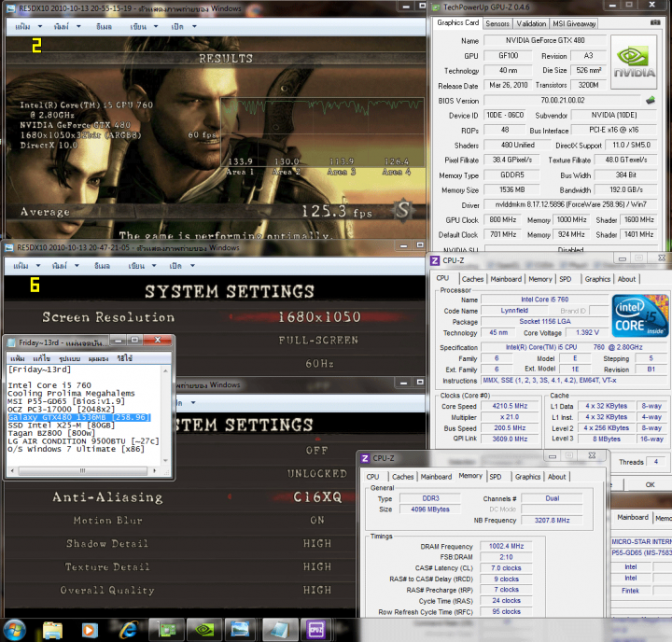The height and width of the screenshot is (642, 672).
Task: Open มุมมอง menu in Notepad
Action: click(x=98, y=357)
